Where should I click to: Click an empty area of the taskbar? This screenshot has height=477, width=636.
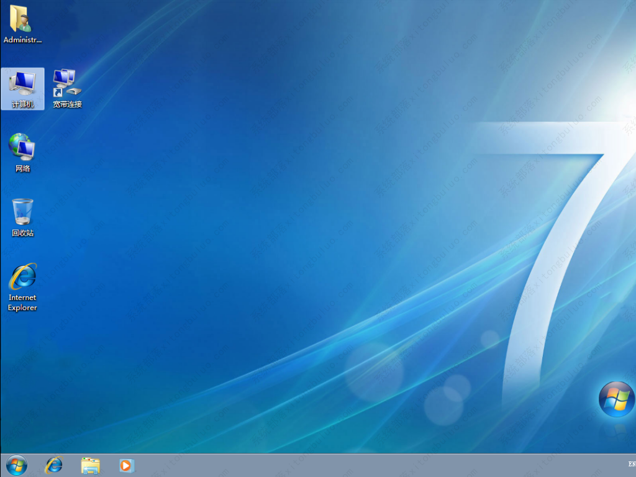point(311,465)
